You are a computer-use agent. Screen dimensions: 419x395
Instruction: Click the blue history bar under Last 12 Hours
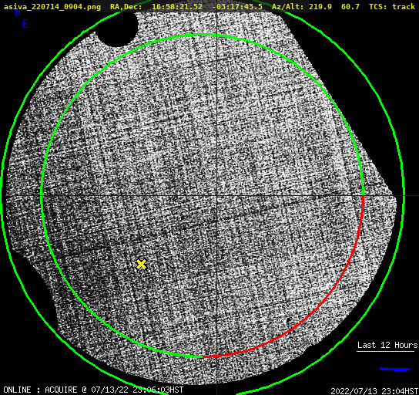pos(394,369)
